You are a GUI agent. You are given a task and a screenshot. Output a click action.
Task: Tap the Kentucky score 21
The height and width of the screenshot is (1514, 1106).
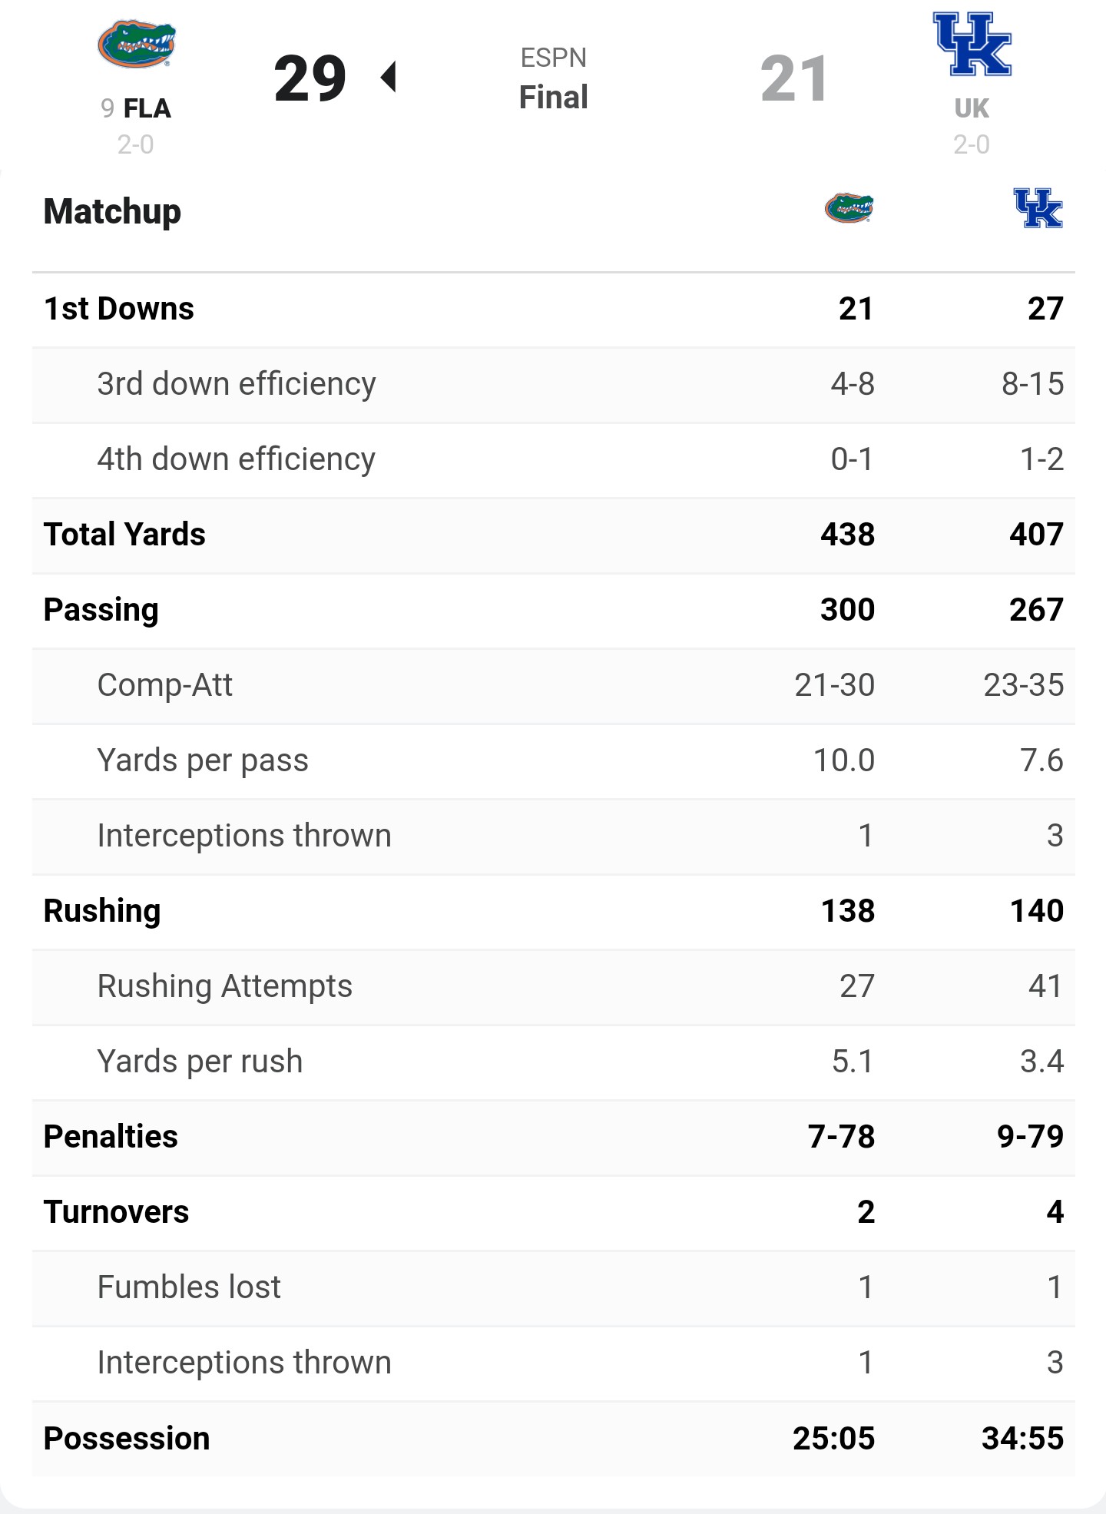pos(795,78)
